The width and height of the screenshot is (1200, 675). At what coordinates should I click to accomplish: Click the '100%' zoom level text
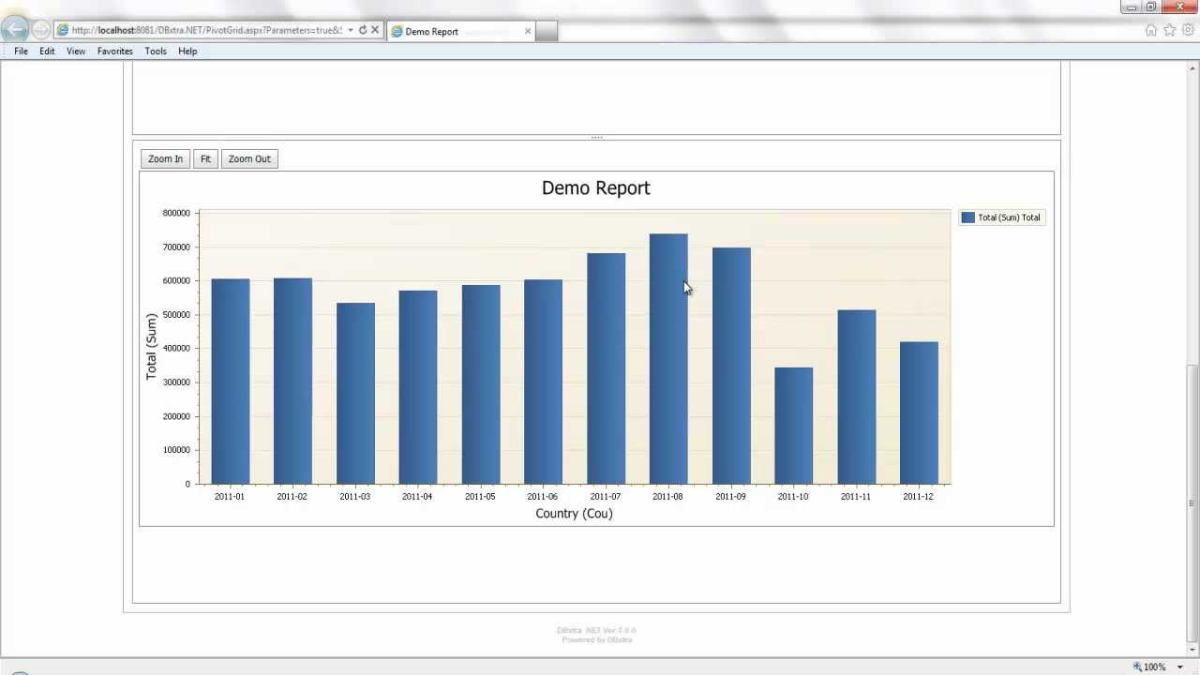(1155, 667)
